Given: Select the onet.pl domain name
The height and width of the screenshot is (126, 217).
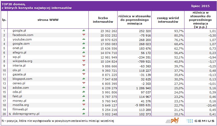Looking at the screenshot, I should tap(18, 48).
